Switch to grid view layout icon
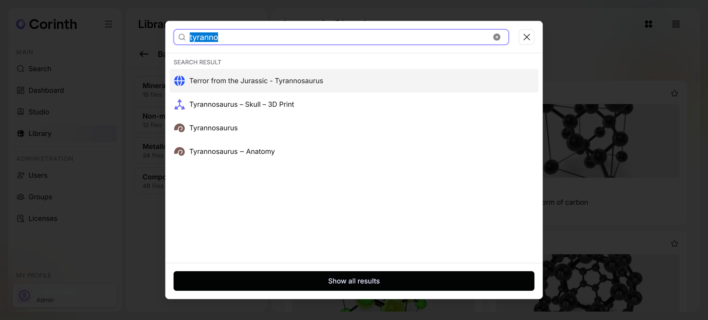708x320 pixels. click(648, 24)
